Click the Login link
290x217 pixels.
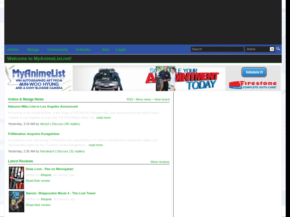click(121, 50)
